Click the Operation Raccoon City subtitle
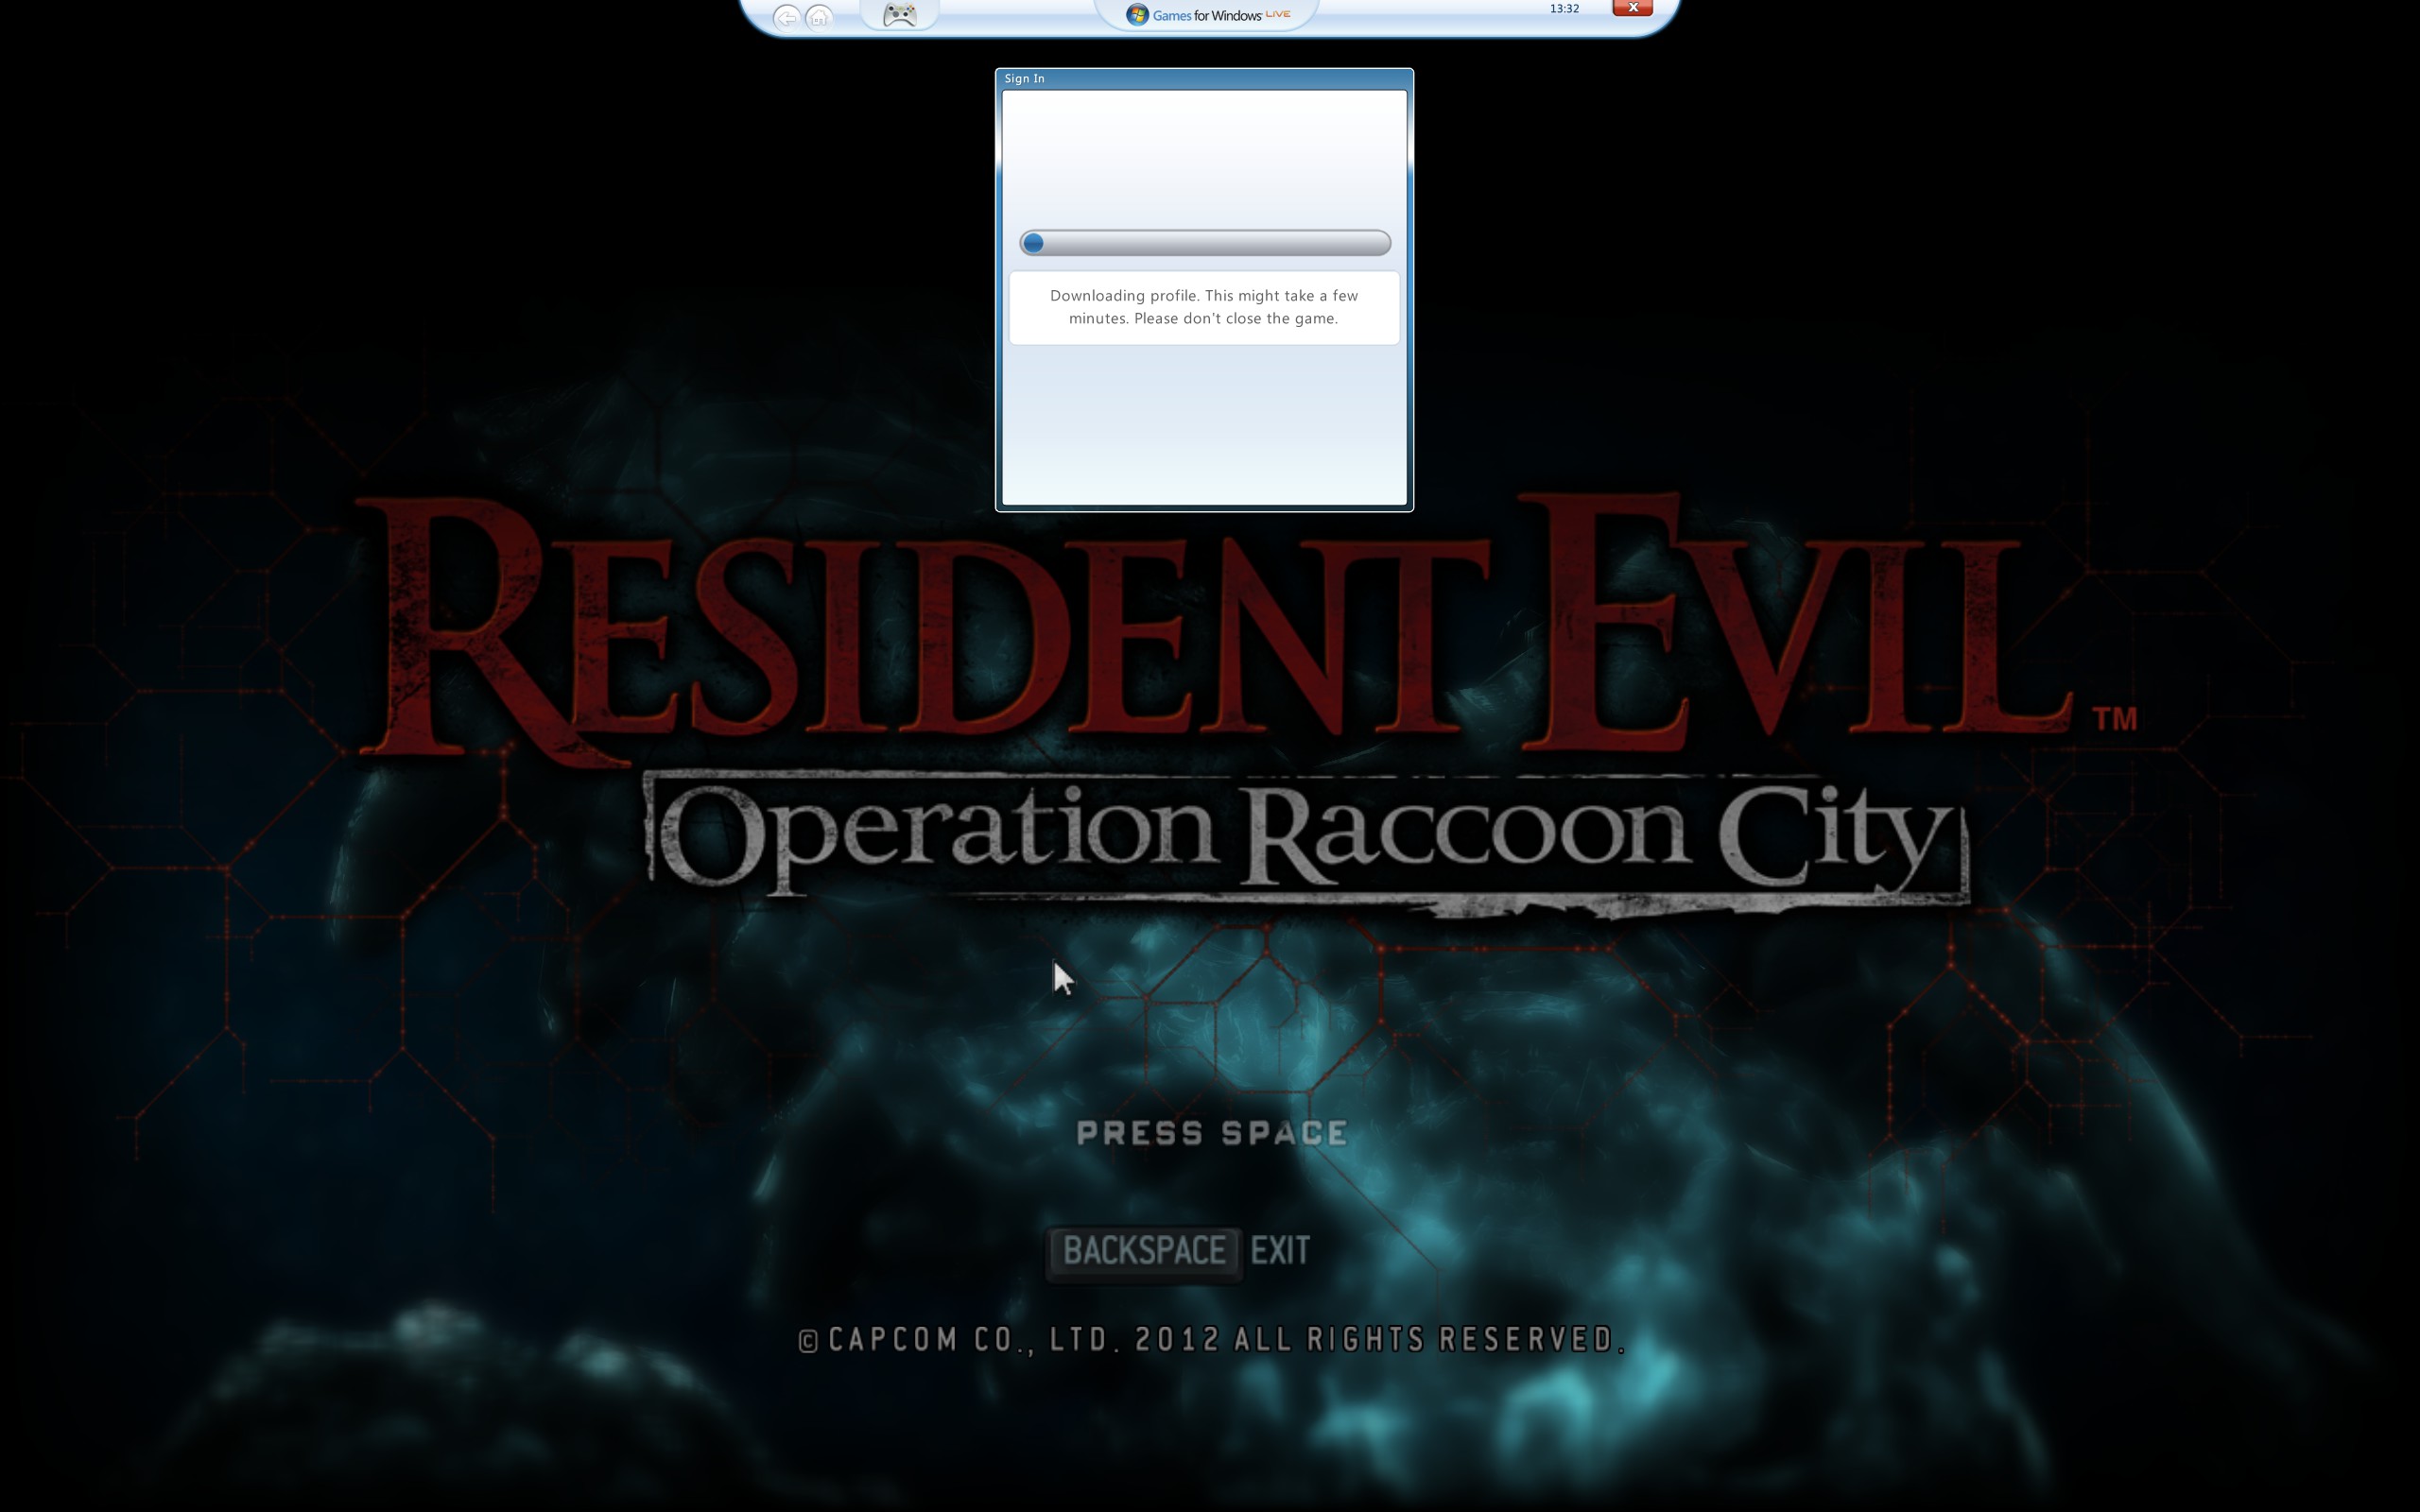This screenshot has width=2420, height=1512. click(1305, 835)
